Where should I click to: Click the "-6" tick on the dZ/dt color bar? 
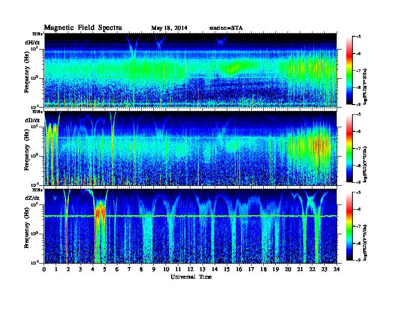(x=358, y=209)
